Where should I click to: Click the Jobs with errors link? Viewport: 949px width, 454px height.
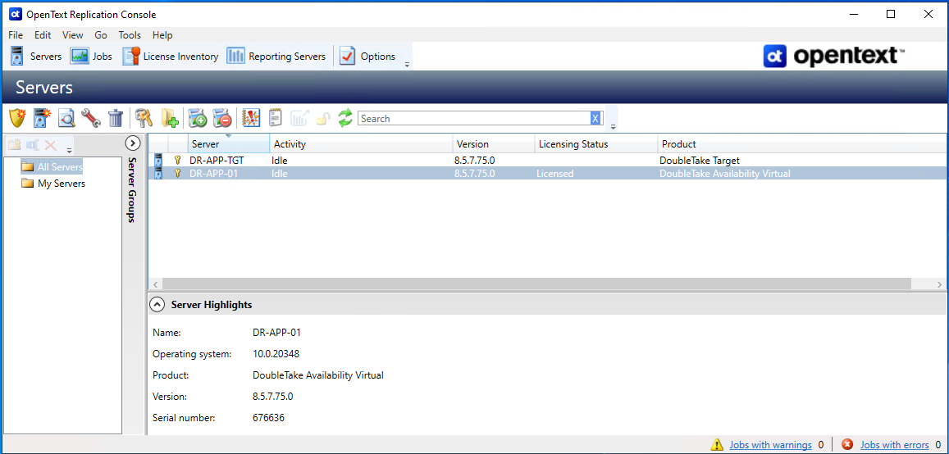click(894, 445)
